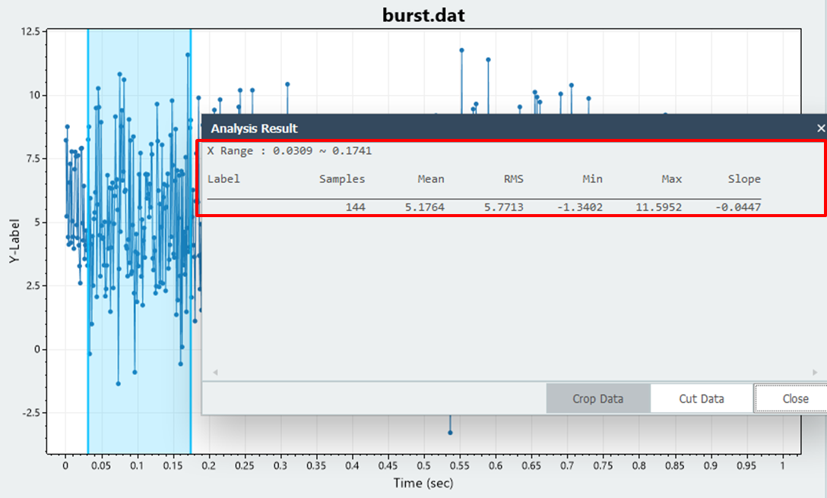Select the right edge of the blue selection region

tap(190, 241)
